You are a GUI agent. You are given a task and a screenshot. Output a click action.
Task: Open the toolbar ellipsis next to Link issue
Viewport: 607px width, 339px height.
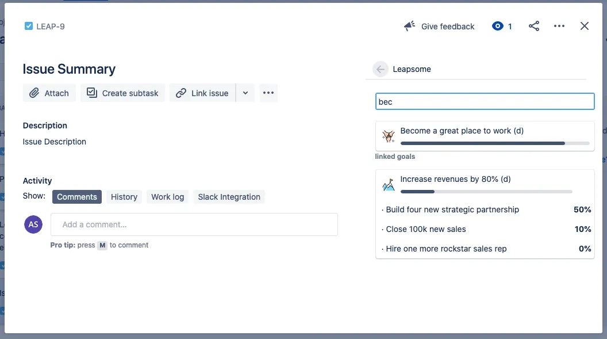[268, 93]
